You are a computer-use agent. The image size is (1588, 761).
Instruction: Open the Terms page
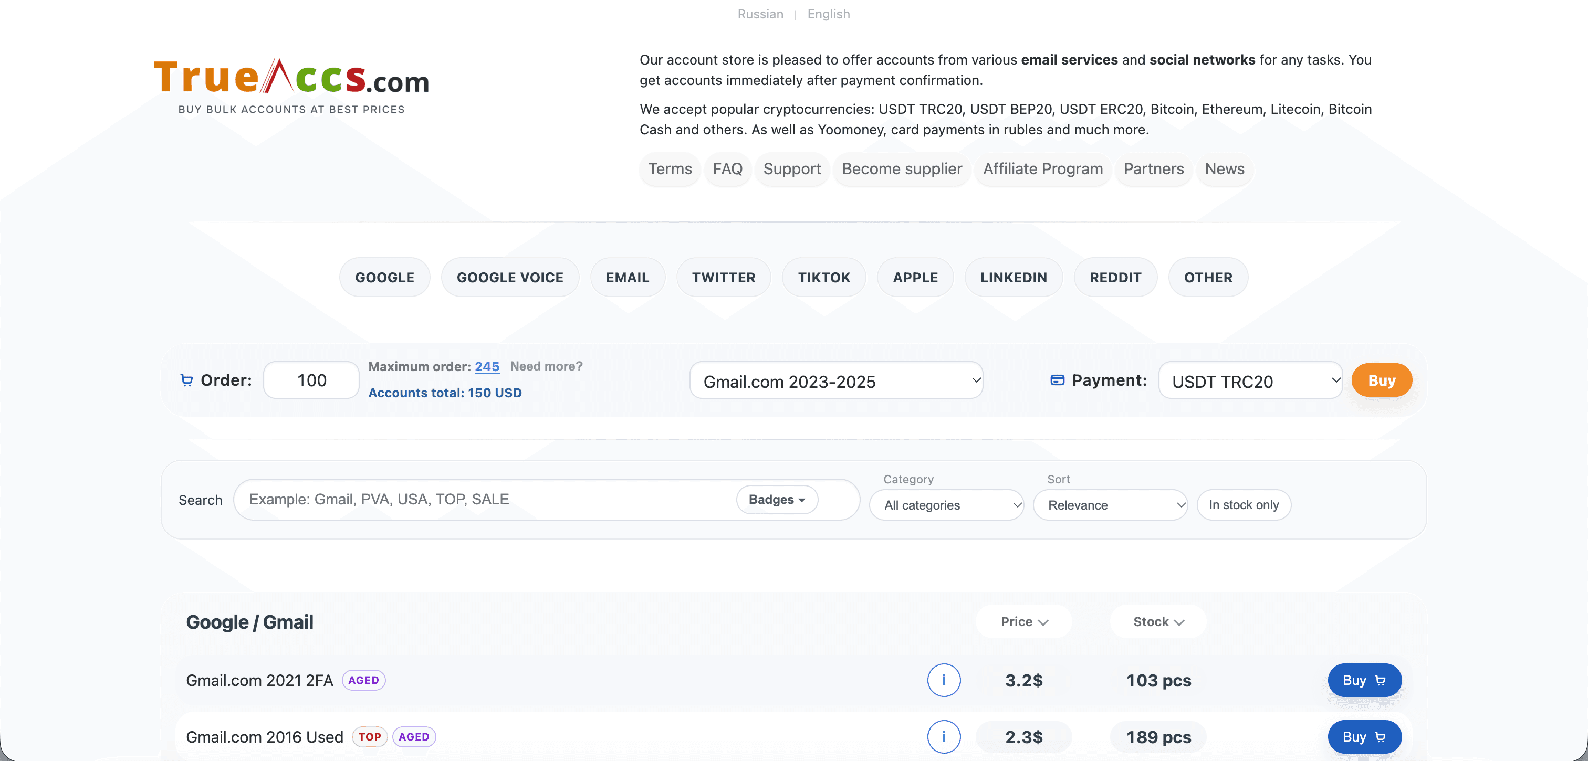pos(670,169)
